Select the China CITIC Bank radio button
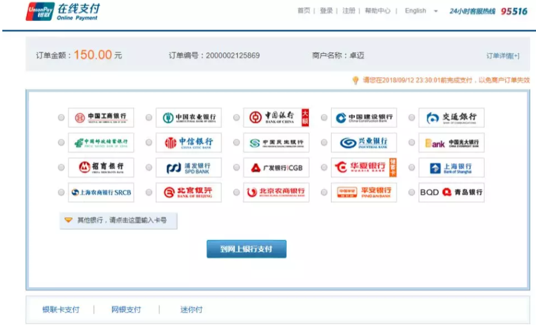The height and width of the screenshot is (325, 536). 149,143
